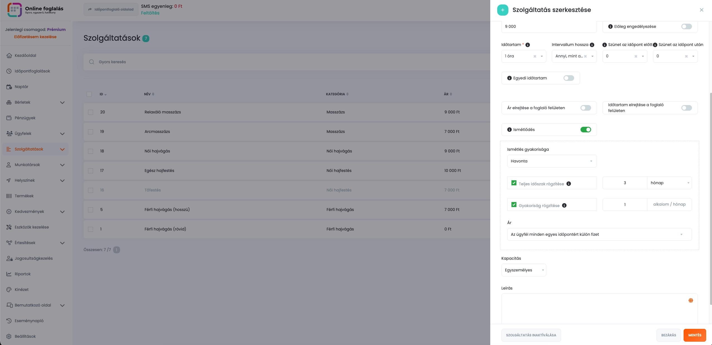Open Naptár in the sidebar
The width and height of the screenshot is (712, 345).
(21, 87)
